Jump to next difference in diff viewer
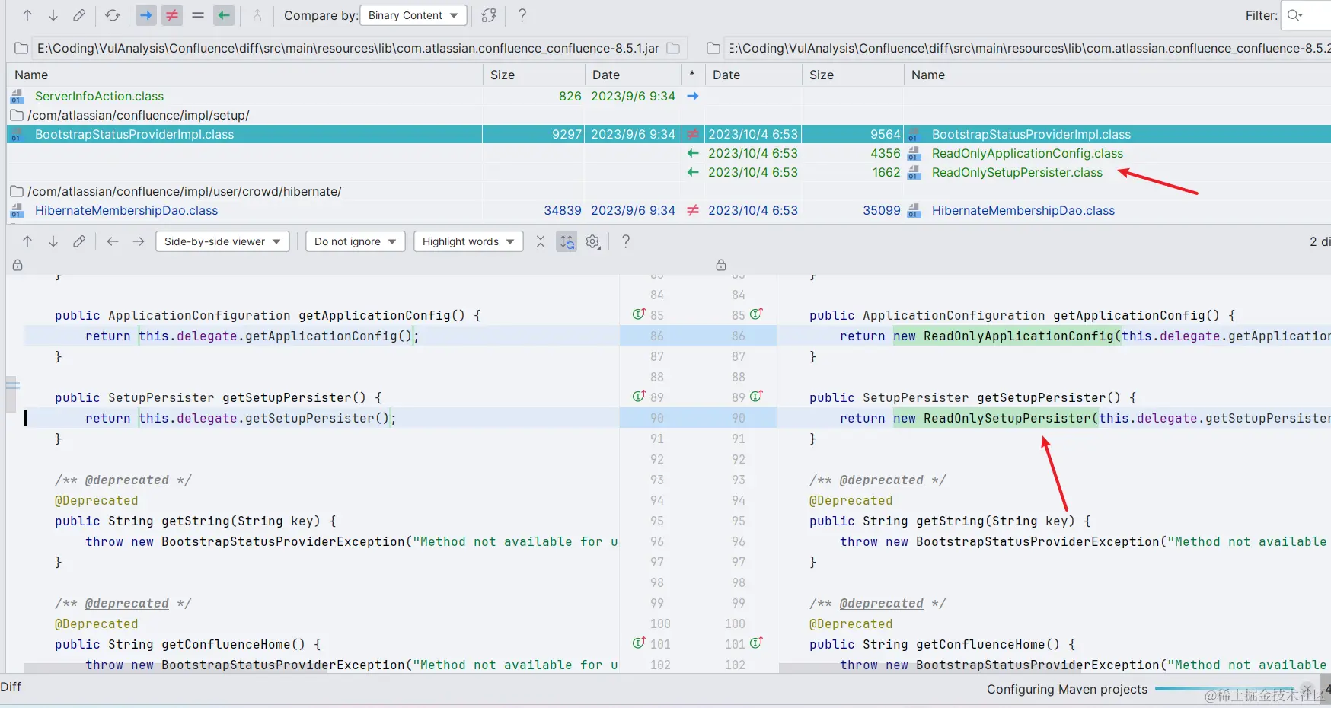The height and width of the screenshot is (708, 1331). click(x=53, y=241)
